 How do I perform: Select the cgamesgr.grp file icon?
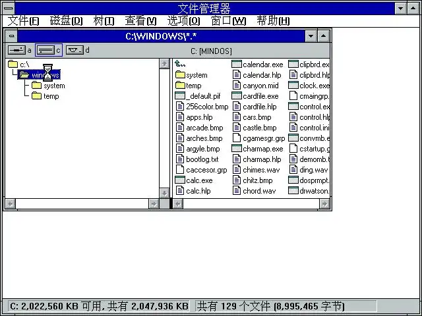point(237,138)
